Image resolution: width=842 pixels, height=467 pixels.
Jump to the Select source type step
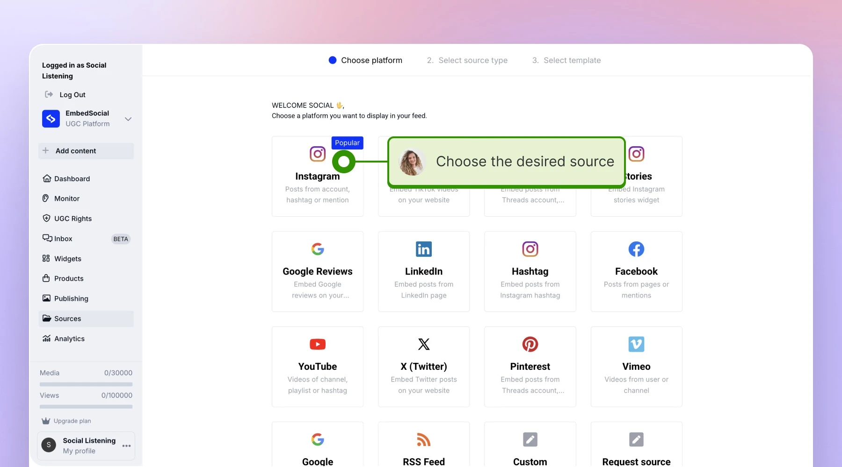(467, 60)
